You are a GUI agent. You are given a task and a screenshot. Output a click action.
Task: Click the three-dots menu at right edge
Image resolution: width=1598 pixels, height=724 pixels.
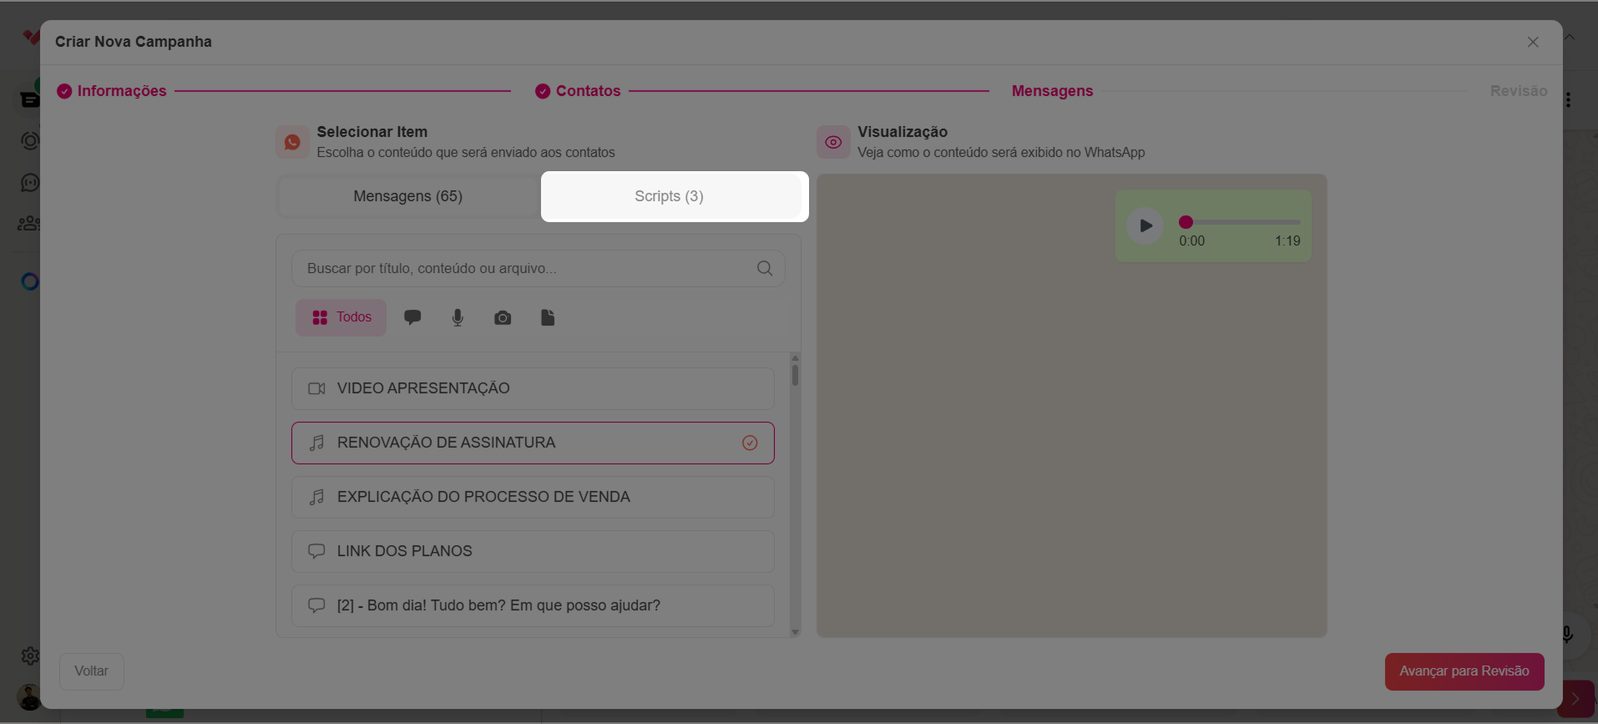coord(1569,100)
